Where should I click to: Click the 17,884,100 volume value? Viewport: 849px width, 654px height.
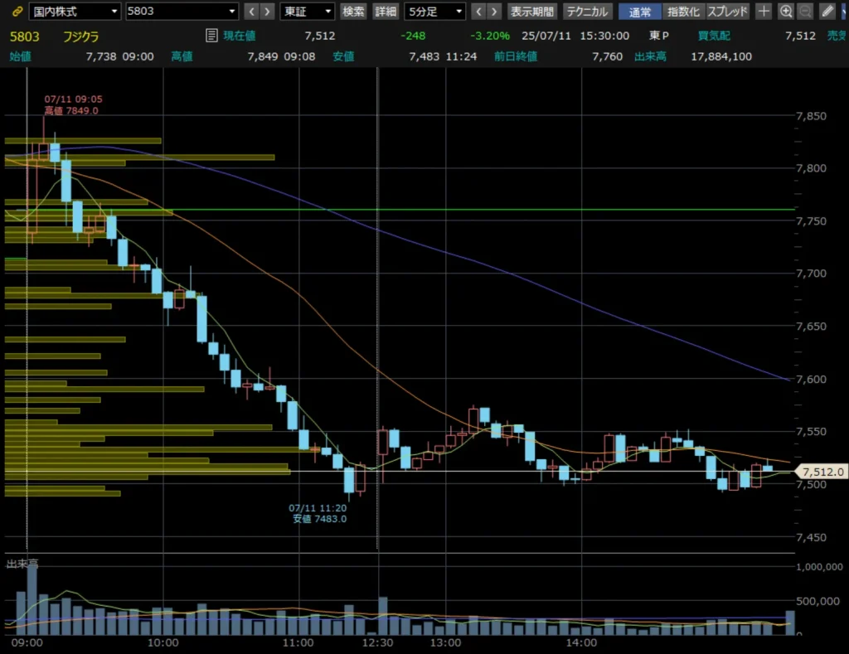click(x=721, y=56)
